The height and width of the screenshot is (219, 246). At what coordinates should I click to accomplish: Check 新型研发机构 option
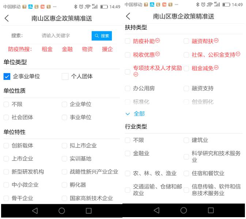[6, 172]
